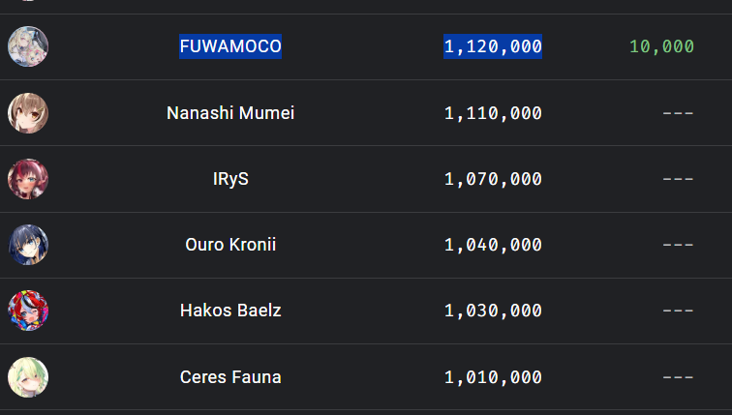Image resolution: width=732 pixels, height=415 pixels.
Task: Open FUWAMOCO's avatar picture
Action: click(x=28, y=46)
